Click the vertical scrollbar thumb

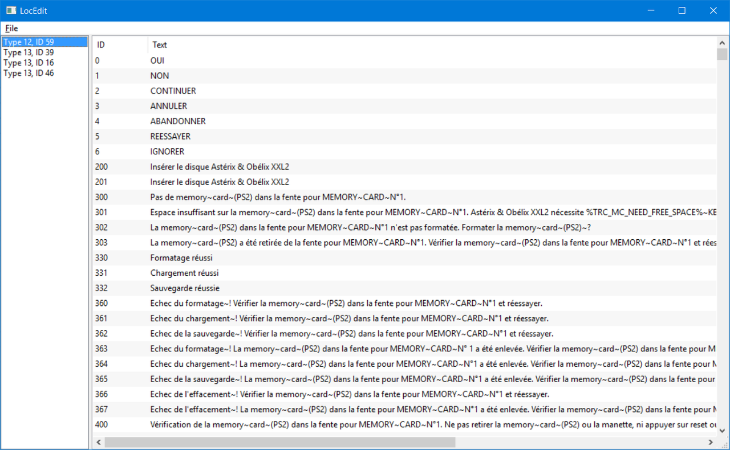tap(722, 54)
